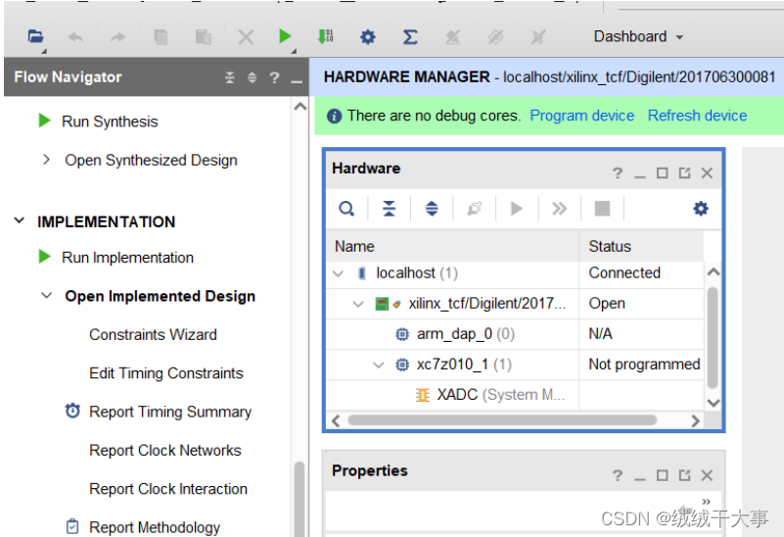This screenshot has height=537, width=784.
Task: Collapse Open Implemented Design chevron
Action: click(46, 295)
